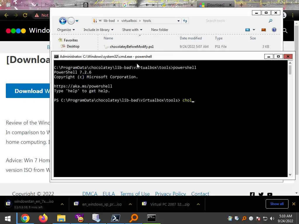Screen dimensions: 299x224
Task: Click the Chrome back arrow
Action: click(x=6, y=15)
